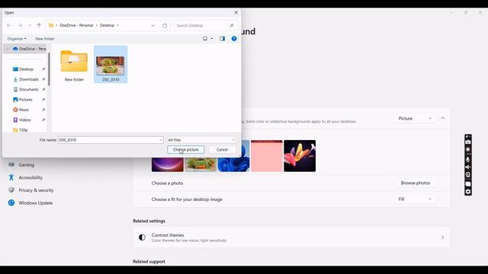Click the Contrast themes chevron arrow
The image size is (488, 274).
[442, 237]
